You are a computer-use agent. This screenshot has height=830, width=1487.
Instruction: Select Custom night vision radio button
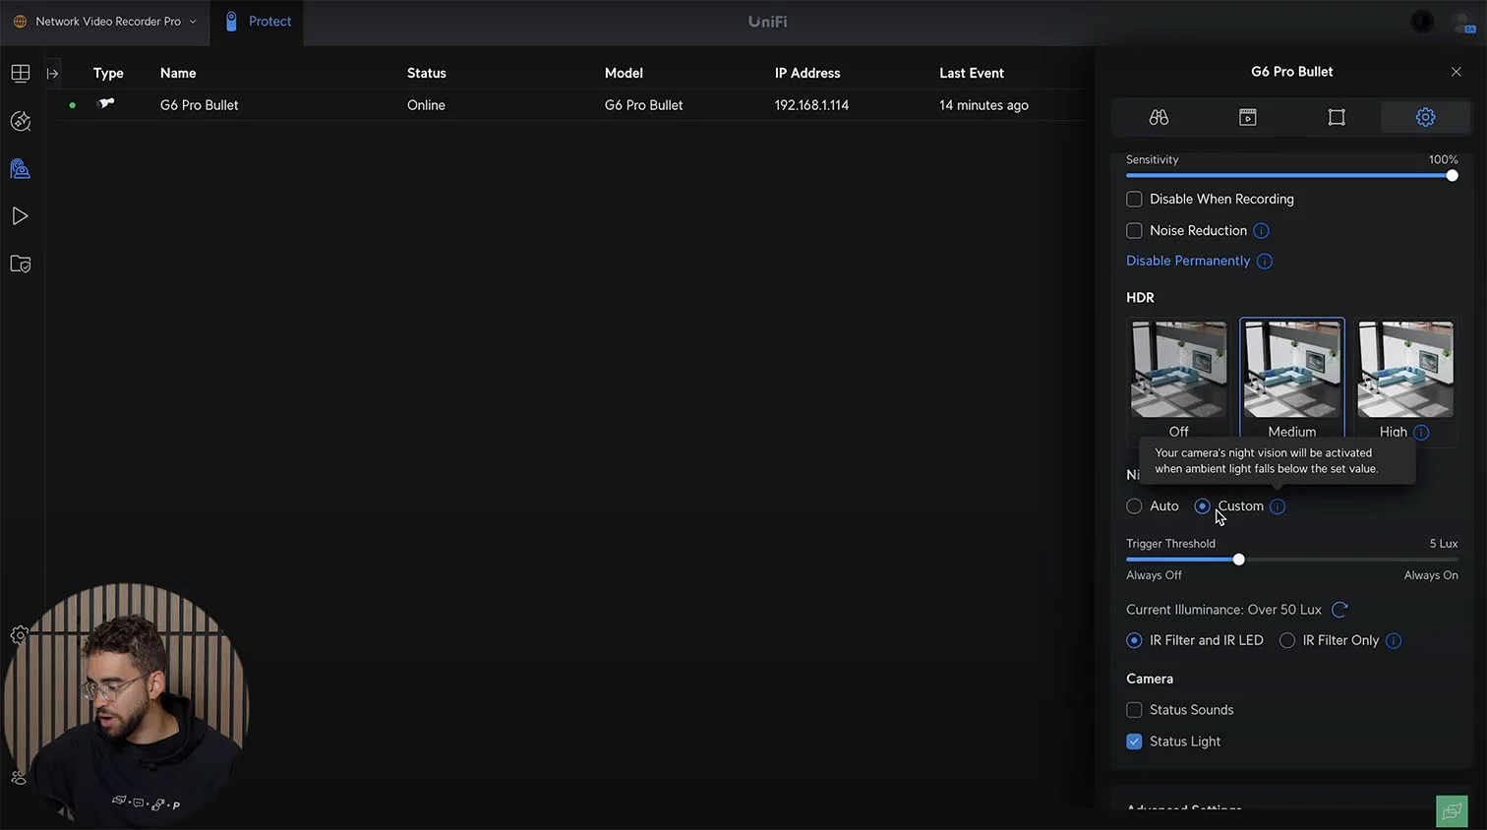(1202, 506)
